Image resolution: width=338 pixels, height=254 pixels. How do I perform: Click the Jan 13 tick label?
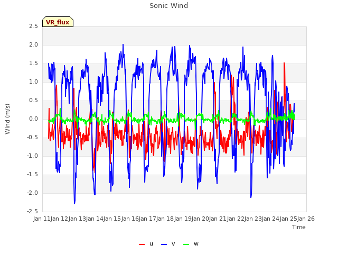pyautogui.click(x=77, y=219)
